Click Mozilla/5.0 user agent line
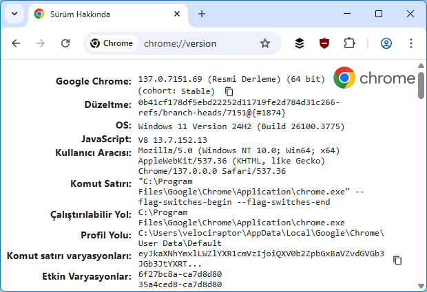The width and height of the screenshot is (427, 292). click(239, 150)
